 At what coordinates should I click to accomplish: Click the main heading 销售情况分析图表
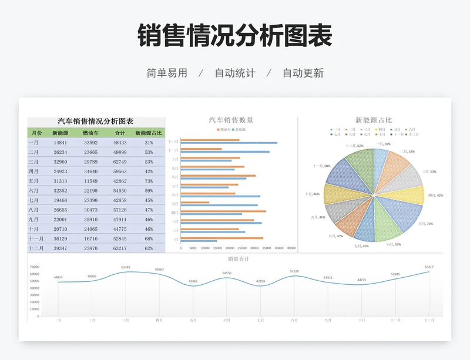click(235, 35)
